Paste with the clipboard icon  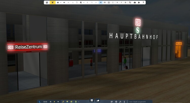tap(81, 3)
